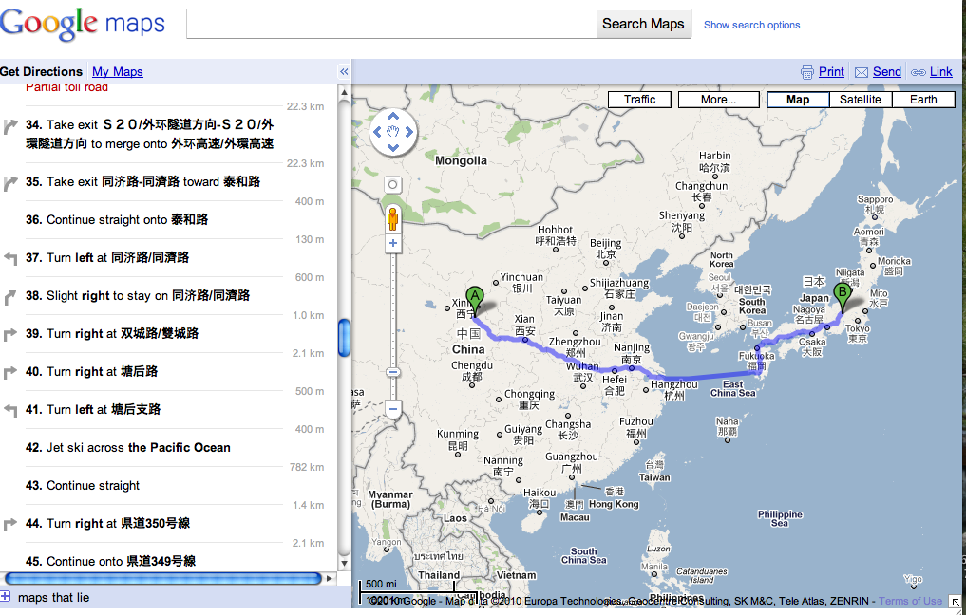Viewport: 966px width, 615px height.
Task: Click Show search options link
Action: [x=751, y=25]
